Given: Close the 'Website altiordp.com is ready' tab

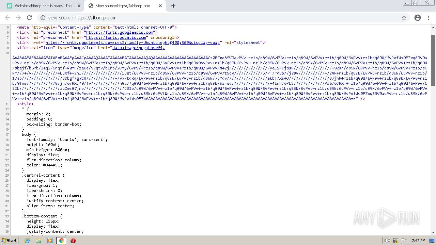Looking at the screenshot, I should pyautogui.click(x=79, y=6).
